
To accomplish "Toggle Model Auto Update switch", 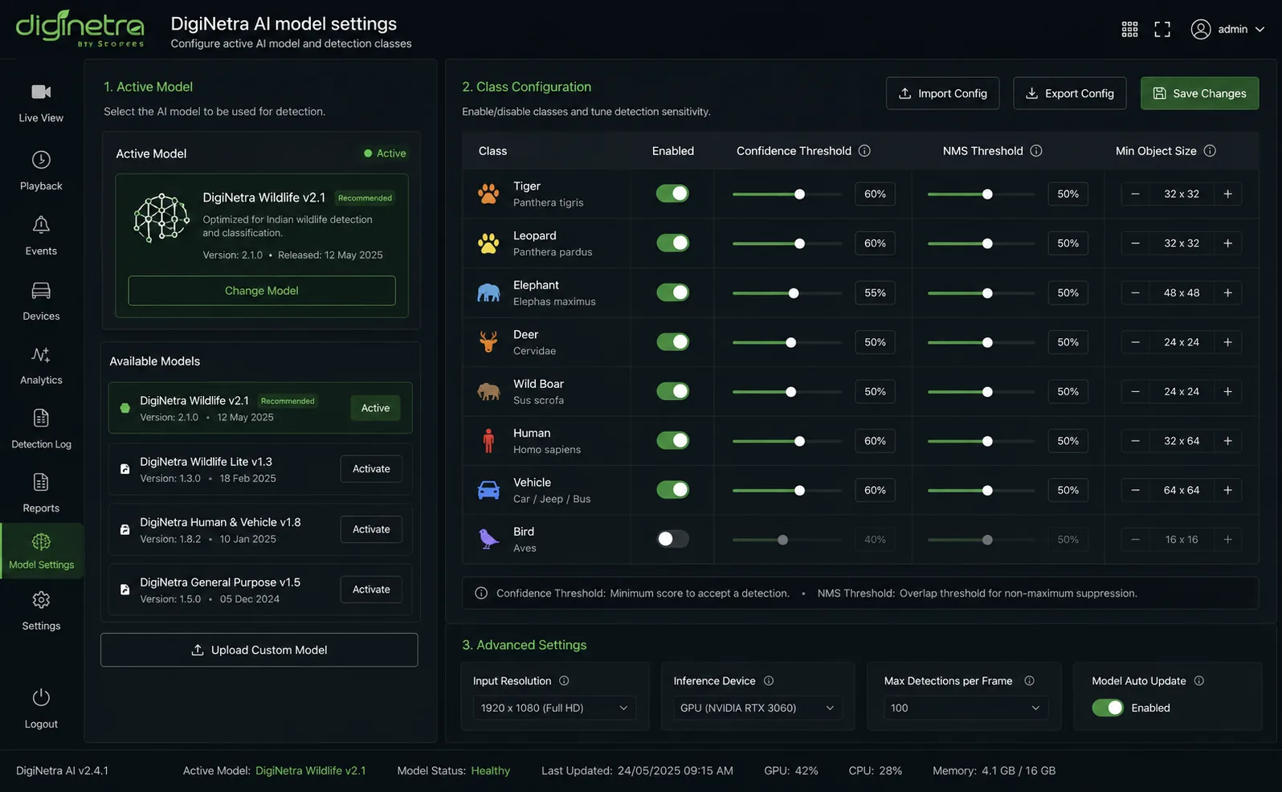I will pyautogui.click(x=1108, y=708).
